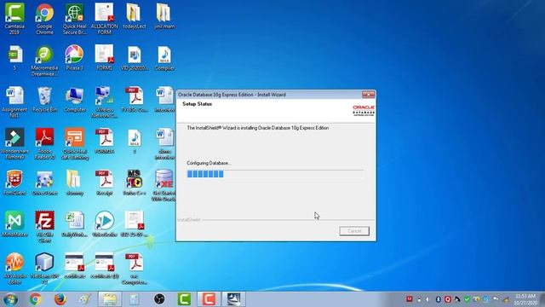Open Firefox from the taskbar

click(x=60, y=299)
